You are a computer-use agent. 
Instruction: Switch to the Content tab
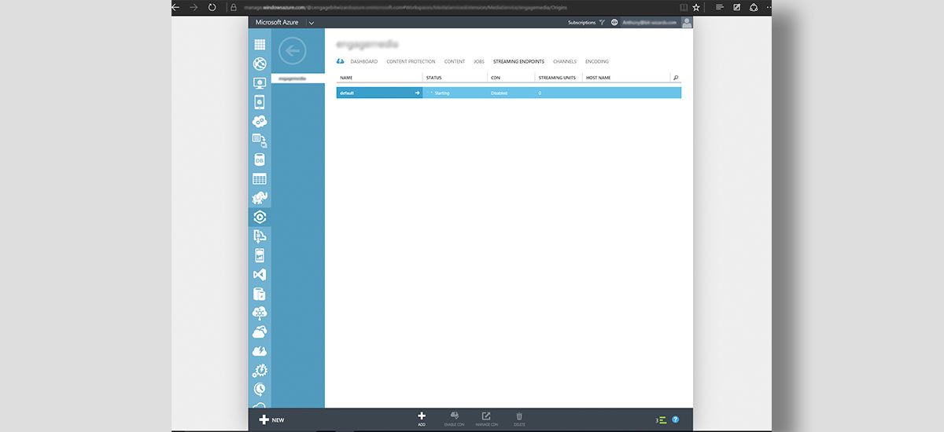pyautogui.click(x=455, y=61)
